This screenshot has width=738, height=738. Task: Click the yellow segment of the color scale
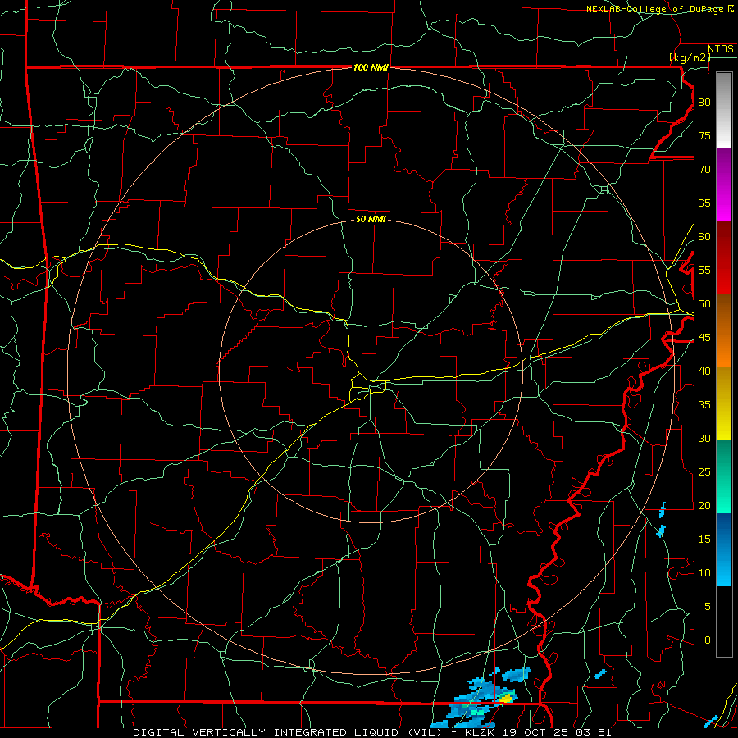(724, 403)
